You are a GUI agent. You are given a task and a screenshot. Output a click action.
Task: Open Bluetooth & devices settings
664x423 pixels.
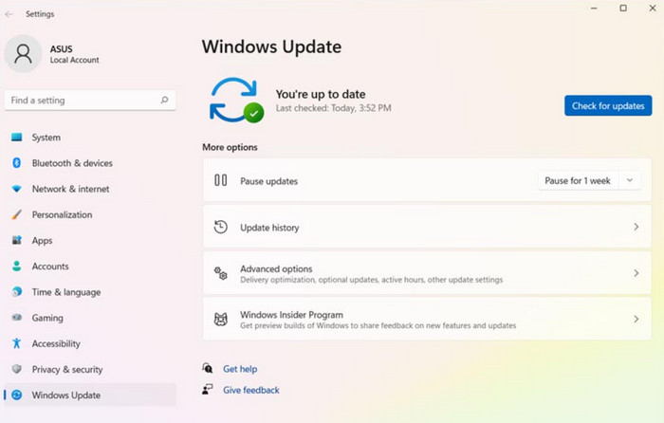point(90,163)
